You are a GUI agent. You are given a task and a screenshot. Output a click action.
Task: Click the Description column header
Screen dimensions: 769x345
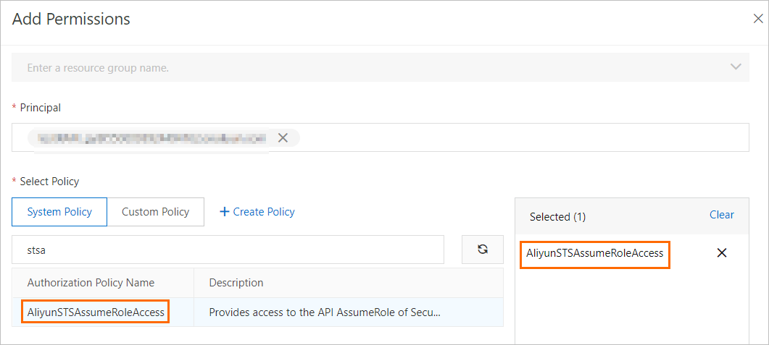[236, 283]
